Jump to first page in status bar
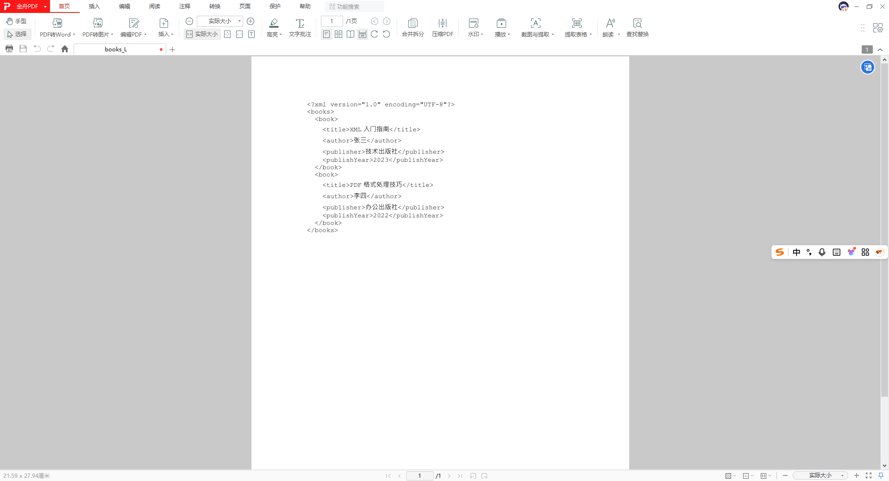Screen dimensions: 889x481 [x=388, y=475]
